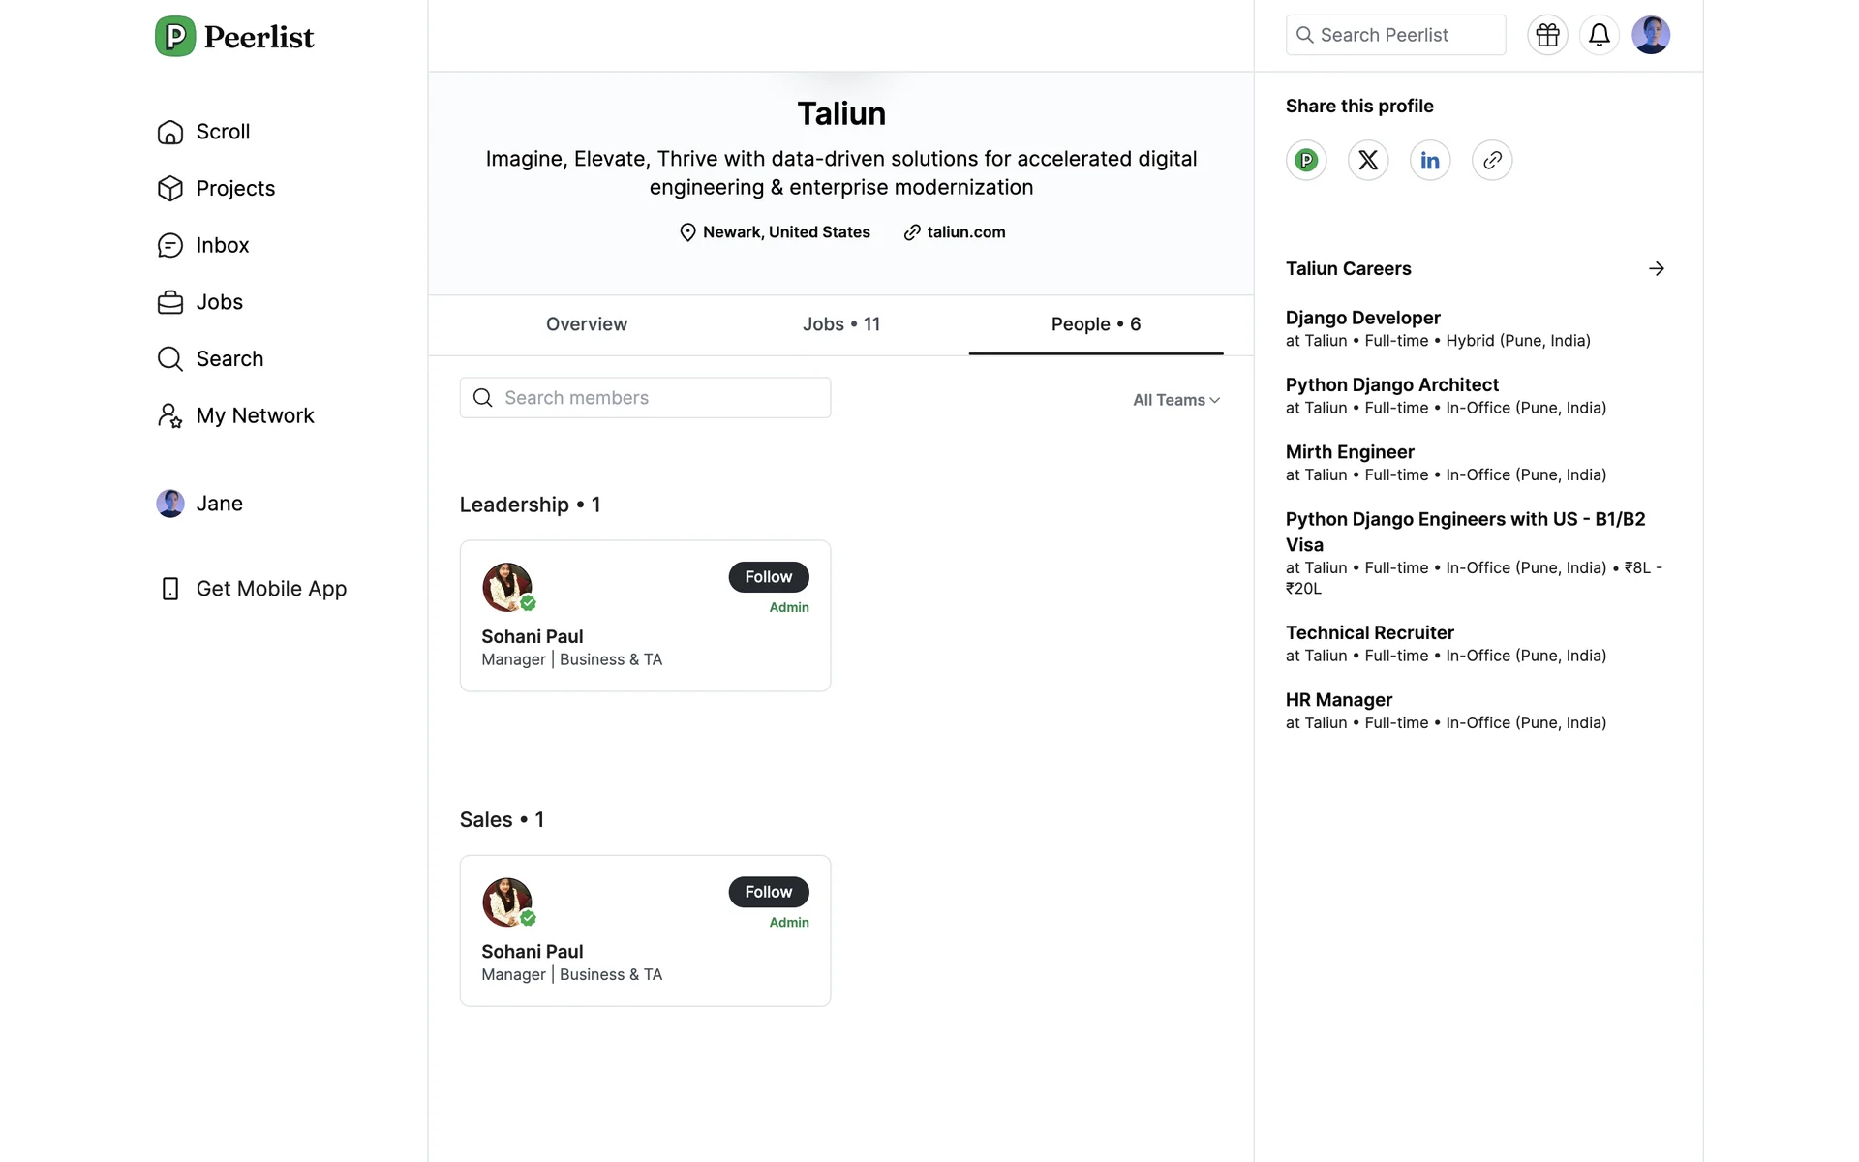The width and height of the screenshot is (1859, 1162).
Task: Open Taliun Careers arrow
Action: (x=1656, y=268)
